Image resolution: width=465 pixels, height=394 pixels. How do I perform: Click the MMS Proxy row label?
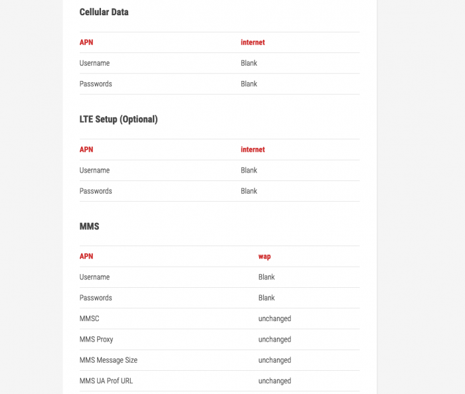point(96,340)
